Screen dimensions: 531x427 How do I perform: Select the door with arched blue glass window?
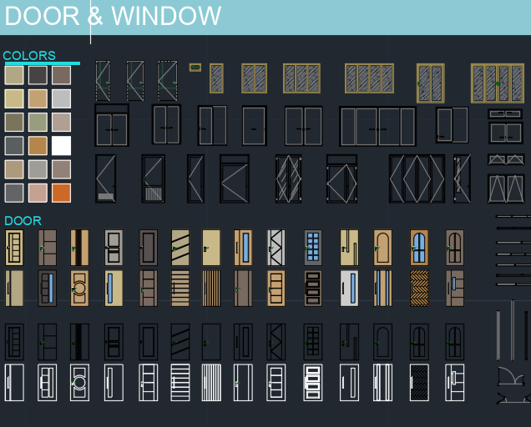(x=419, y=248)
